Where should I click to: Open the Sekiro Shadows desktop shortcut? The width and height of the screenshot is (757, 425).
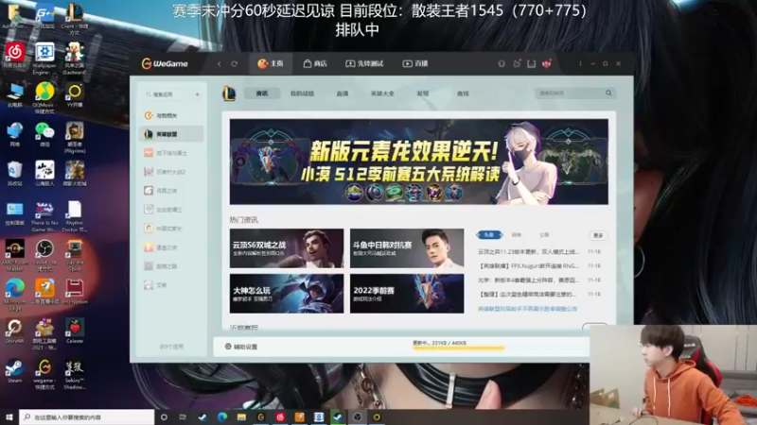[x=75, y=374]
